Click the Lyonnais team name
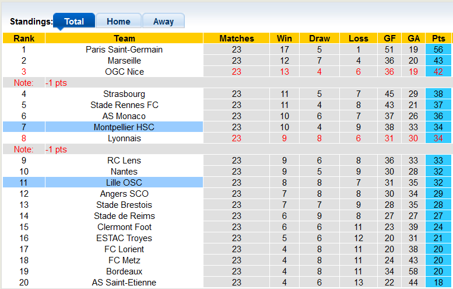 pos(124,138)
